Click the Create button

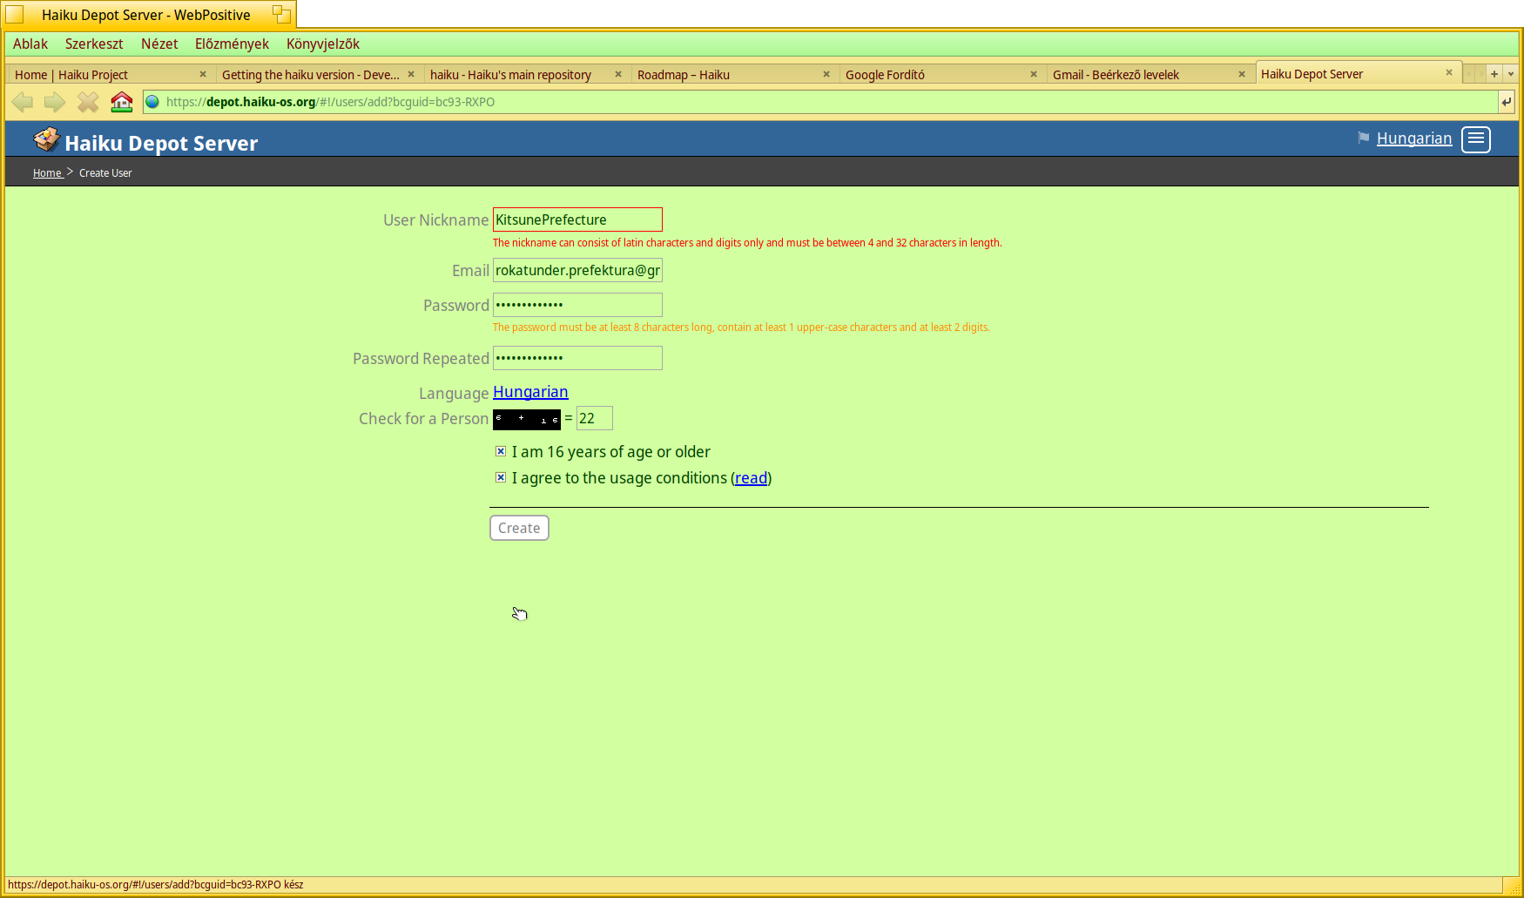pyautogui.click(x=519, y=528)
